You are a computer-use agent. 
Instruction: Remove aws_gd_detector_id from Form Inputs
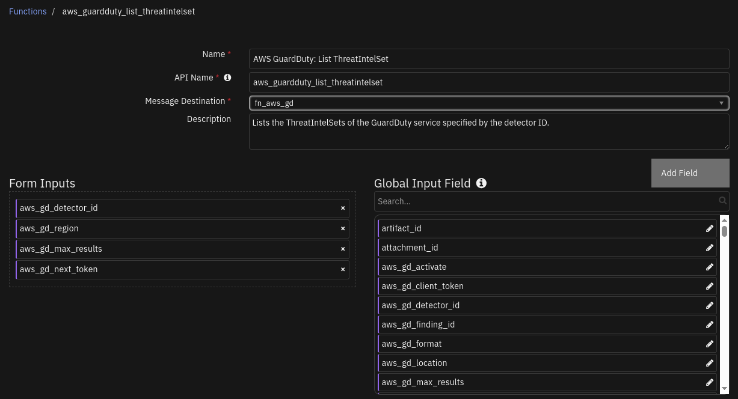click(x=343, y=208)
